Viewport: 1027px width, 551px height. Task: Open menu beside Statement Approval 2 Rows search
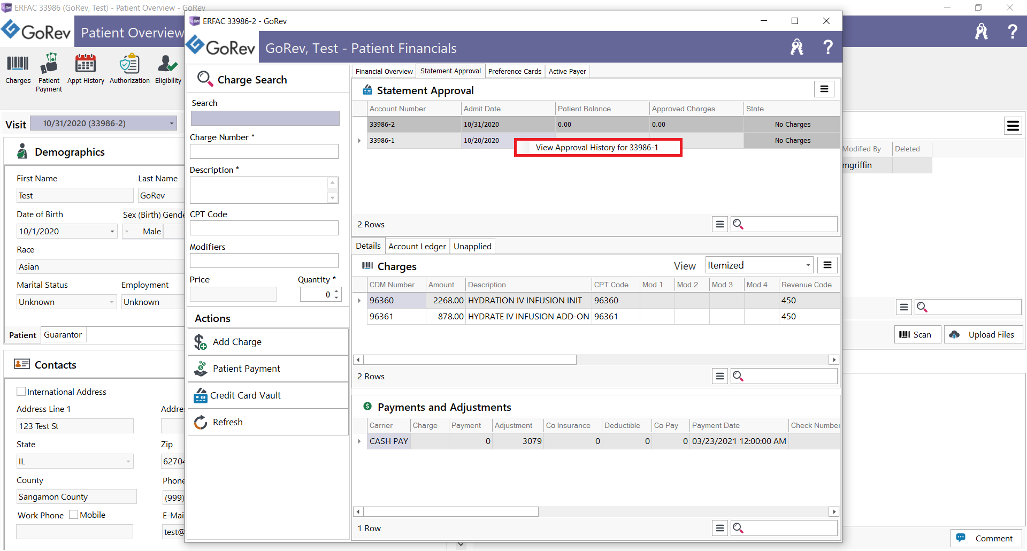click(720, 224)
